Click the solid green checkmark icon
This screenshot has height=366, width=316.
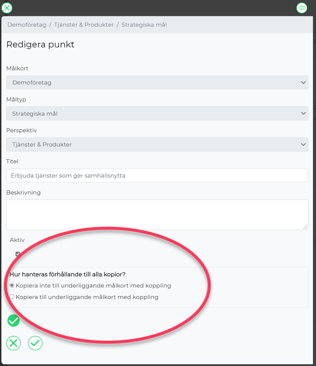pos(13,320)
